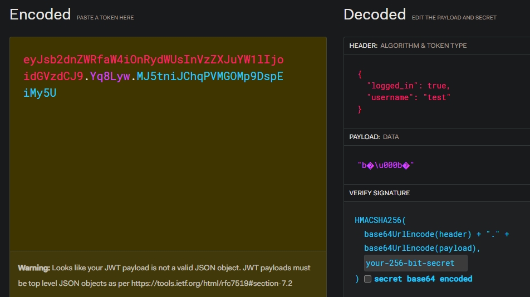Image resolution: width=530 pixels, height=297 pixels.
Task: Click the red header segment of encoded token
Action: tap(153, 60)
